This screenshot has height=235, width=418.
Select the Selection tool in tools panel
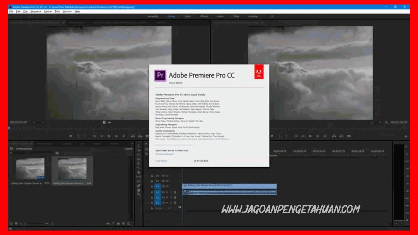point(139,146)
